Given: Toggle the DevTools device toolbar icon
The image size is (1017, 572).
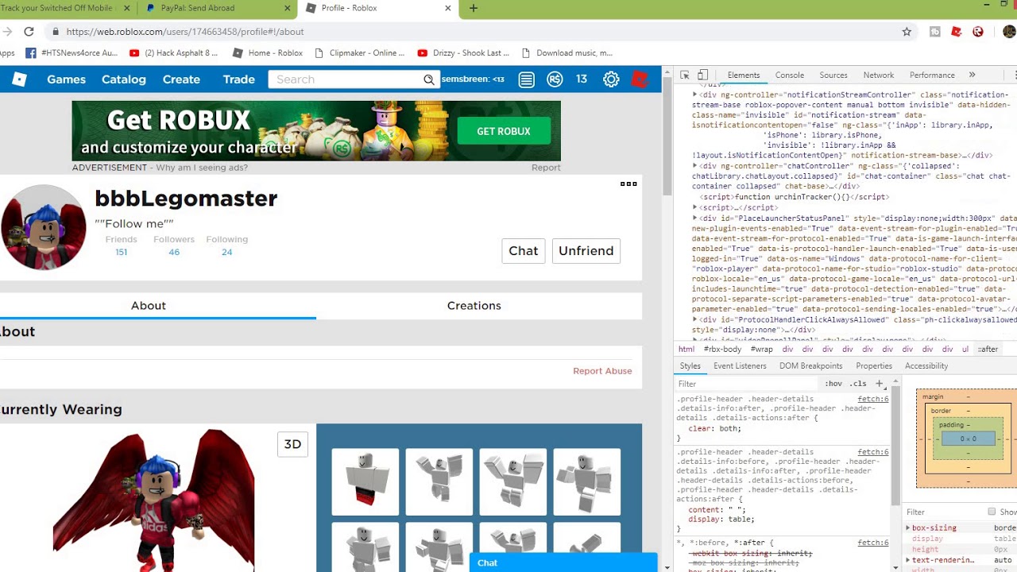Looking at the screenshot, I should tap(703, 75).
